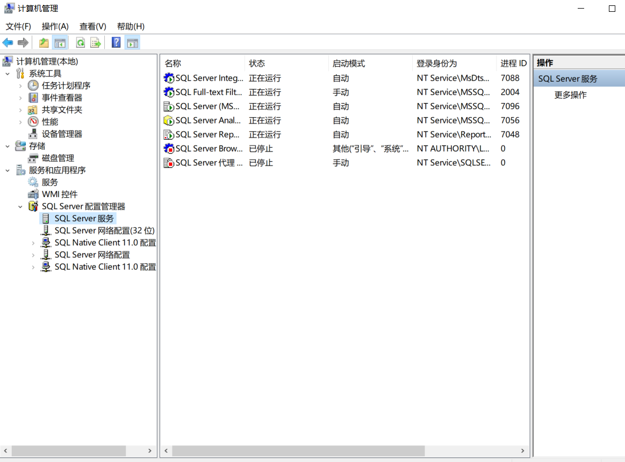The width and height of the screenshot is (625, 462).
Task: Click the SQL Server Analysis service icon
Action: 169,120
